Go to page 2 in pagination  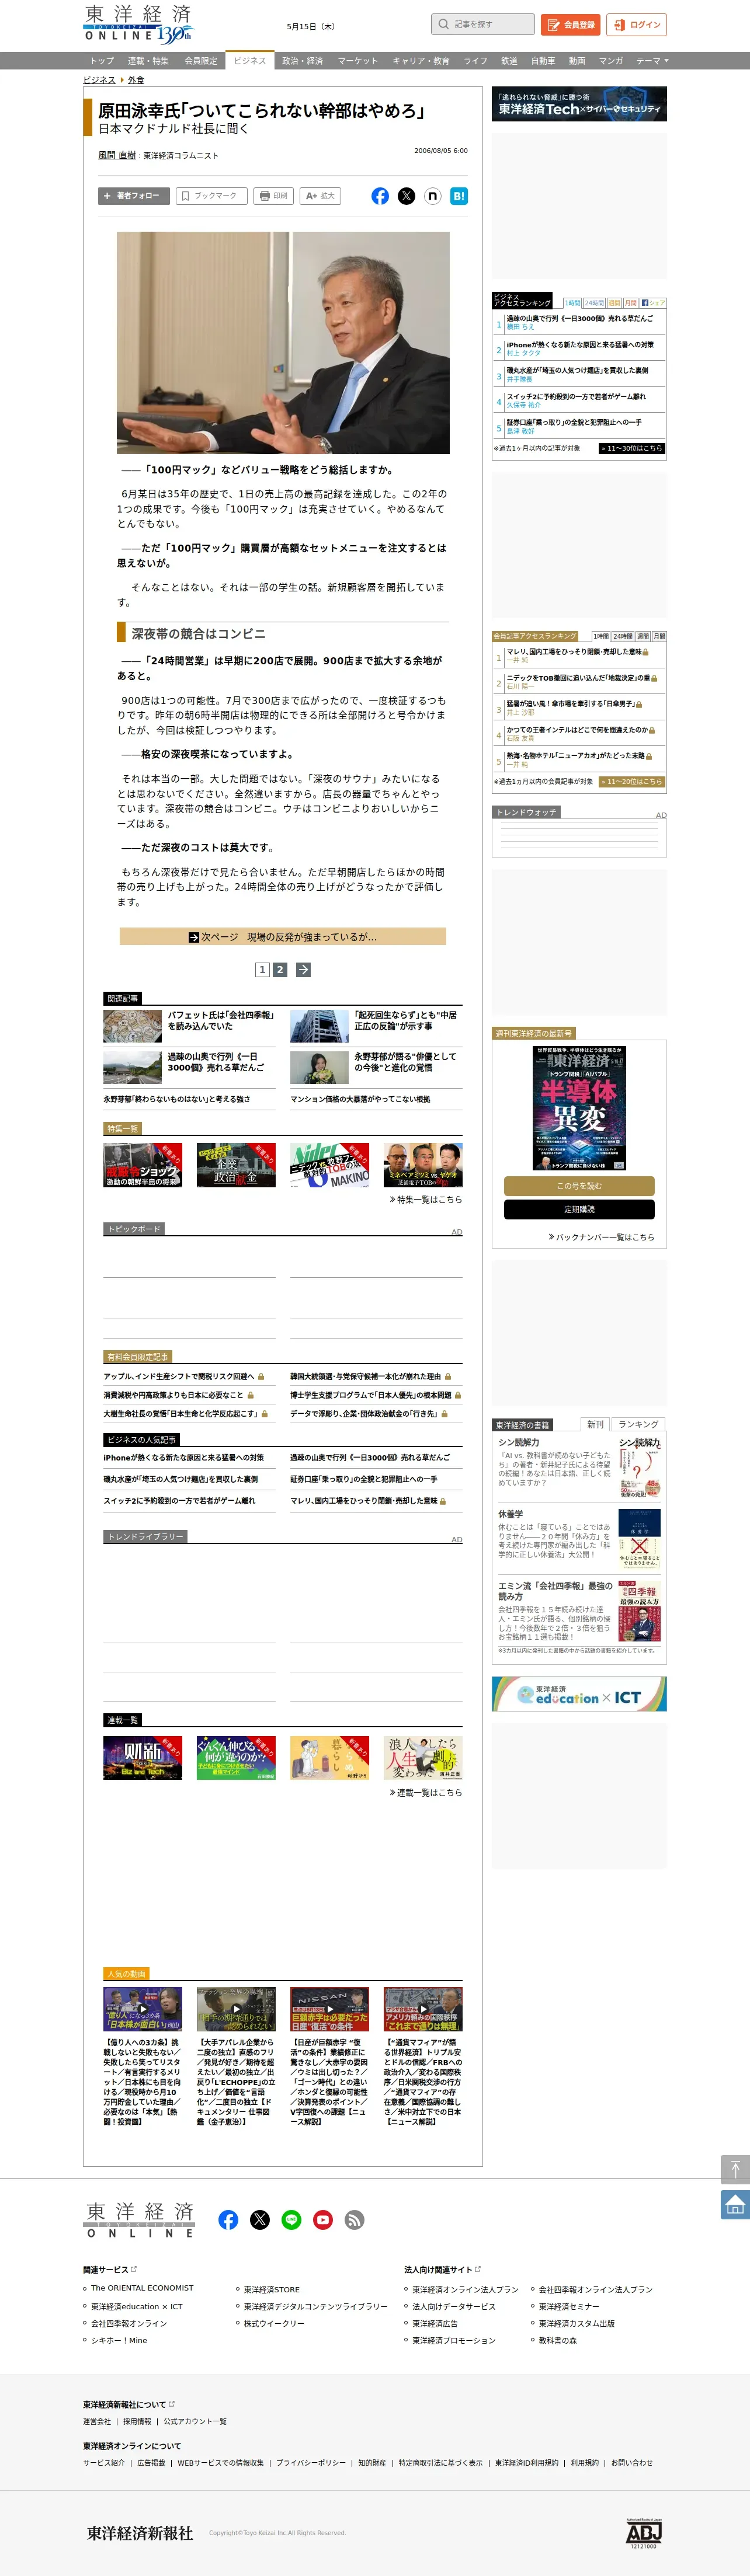pyautogui.click(x=280, y=969)
